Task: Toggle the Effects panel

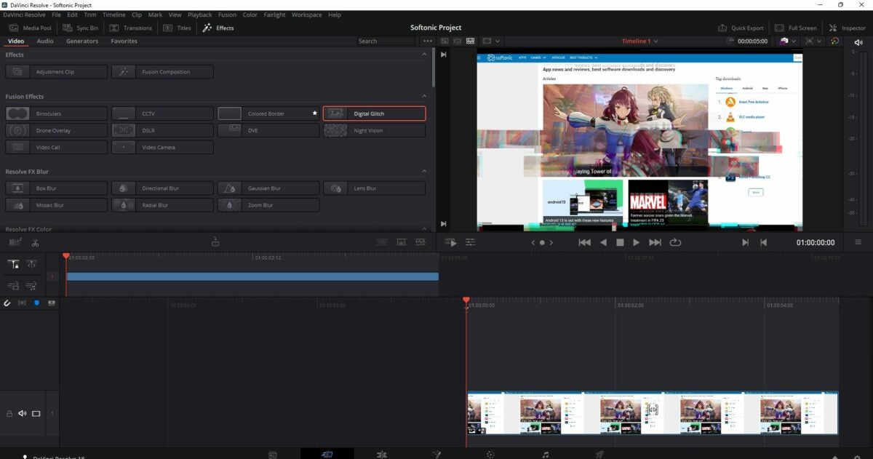Action: (x=218, y=28)
